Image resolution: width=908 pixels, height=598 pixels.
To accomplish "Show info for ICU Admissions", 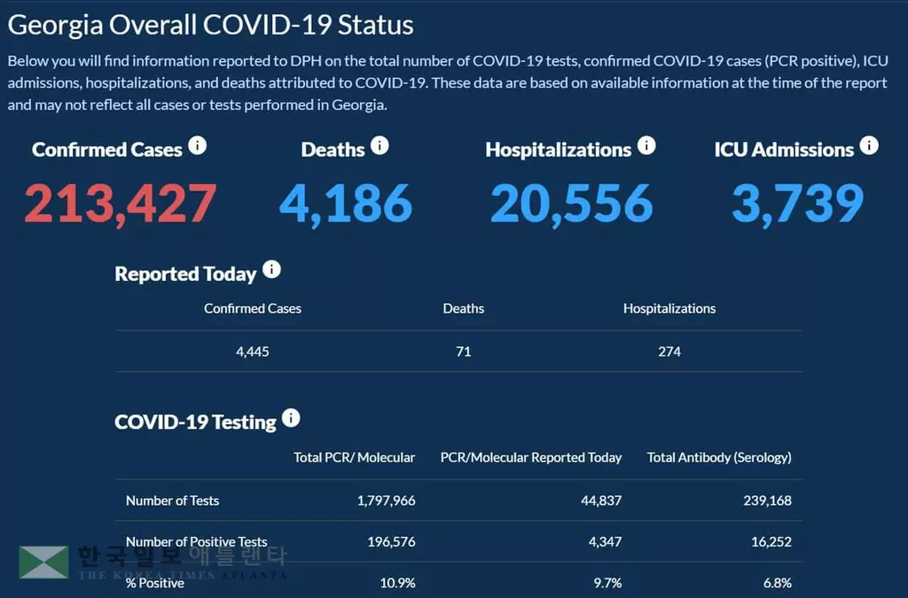I will pyautogui.click(x=869, y=146).
